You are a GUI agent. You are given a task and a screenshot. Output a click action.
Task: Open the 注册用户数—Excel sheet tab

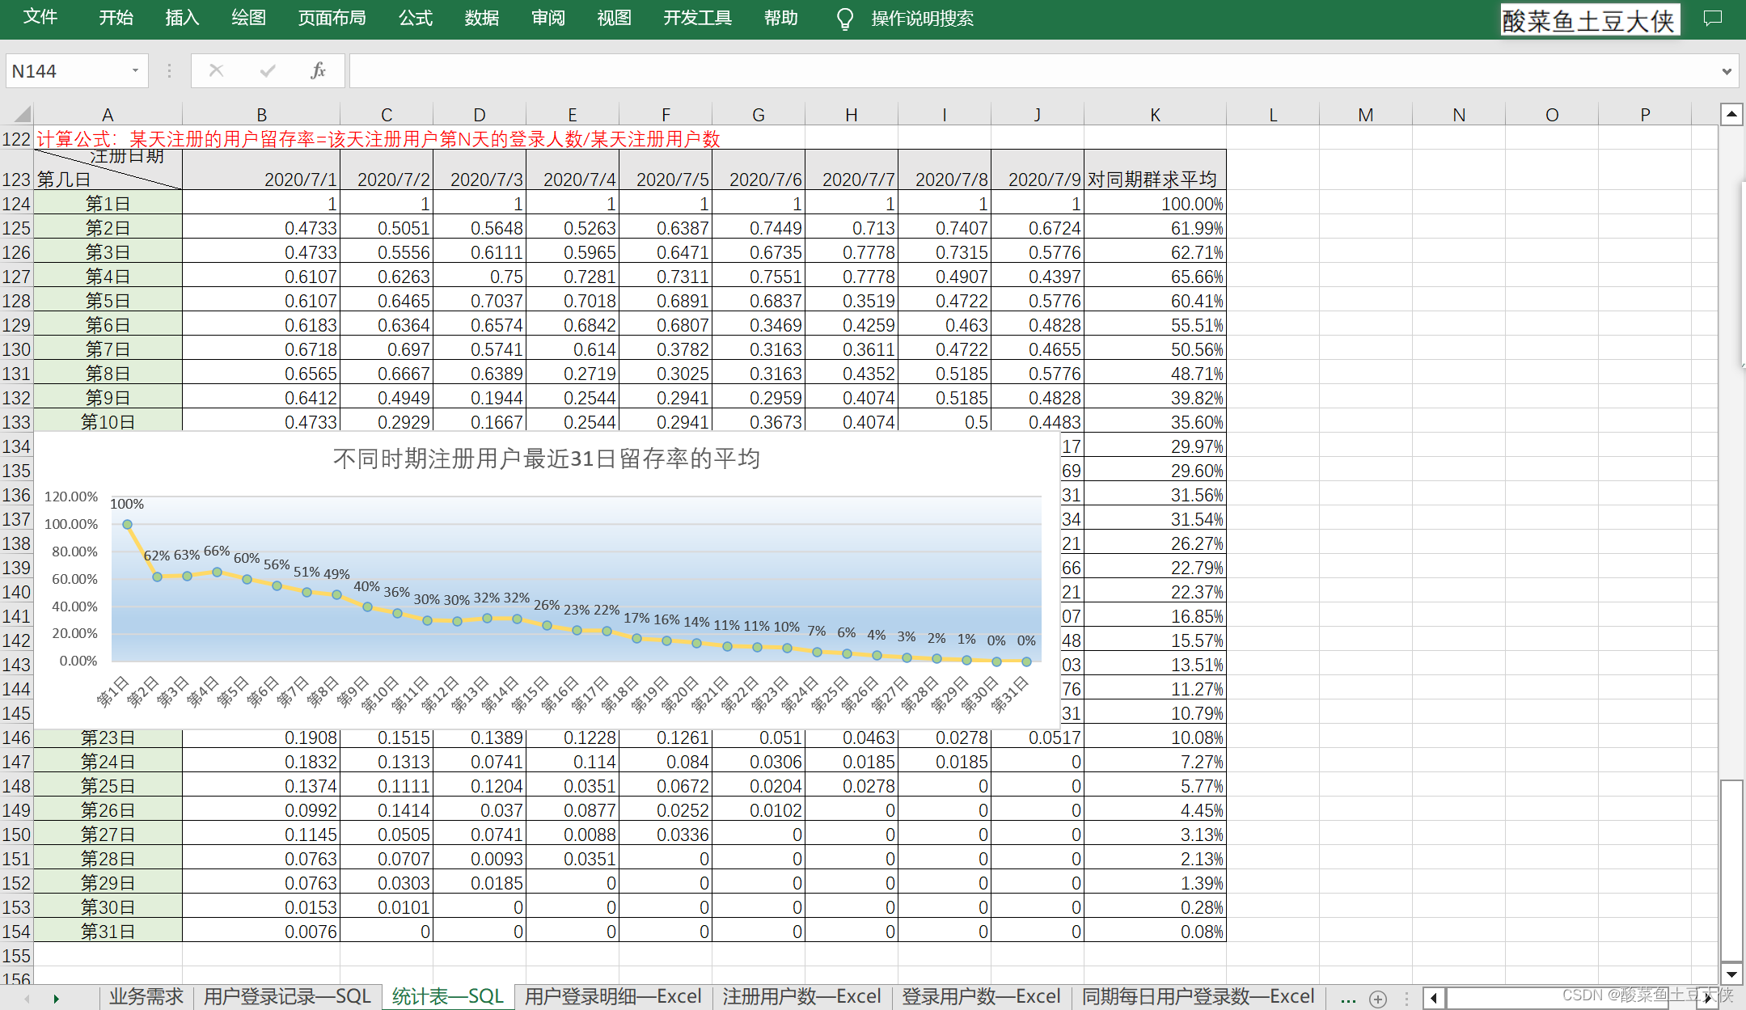click(801, 996)
